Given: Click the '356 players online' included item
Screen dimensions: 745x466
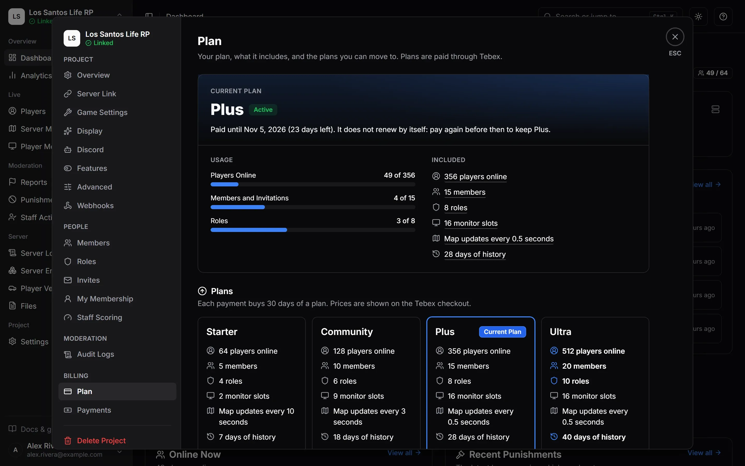Looking at the screenshot, I should click(475, 177).
